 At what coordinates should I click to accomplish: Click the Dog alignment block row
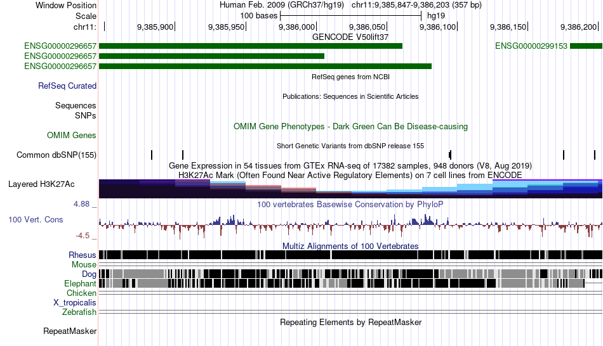tap(351, 274)
